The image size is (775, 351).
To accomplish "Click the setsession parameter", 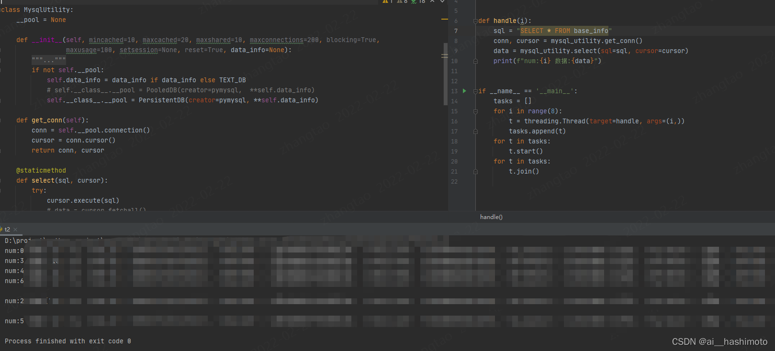I will point(139,50).
